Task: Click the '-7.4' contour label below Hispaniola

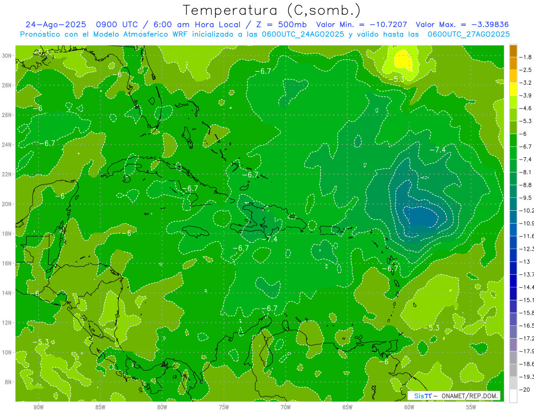Action: (x=270, y=239)
